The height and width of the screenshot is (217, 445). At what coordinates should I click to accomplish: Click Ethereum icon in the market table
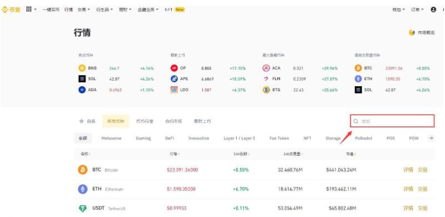coord(83,189)
